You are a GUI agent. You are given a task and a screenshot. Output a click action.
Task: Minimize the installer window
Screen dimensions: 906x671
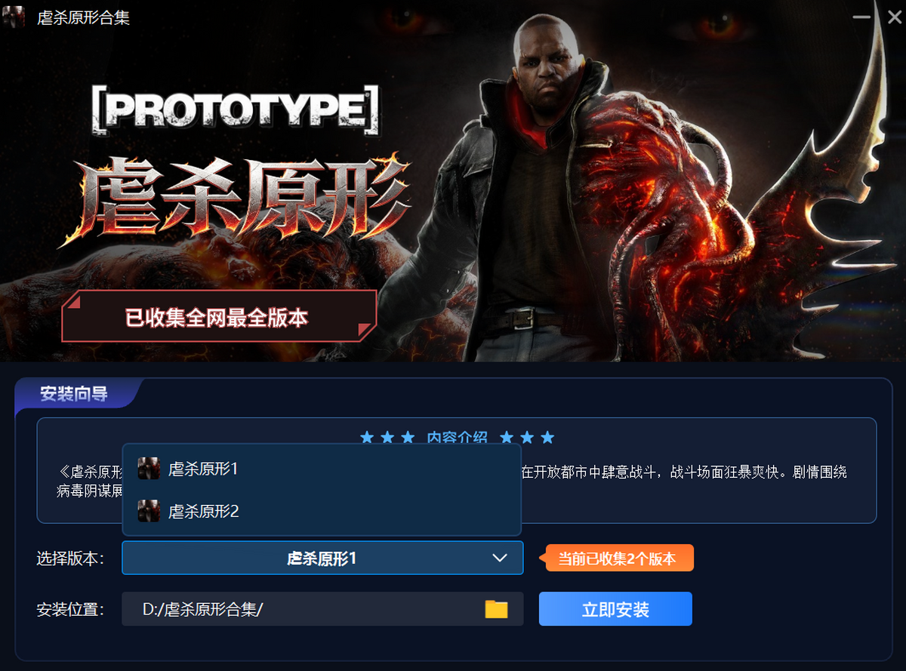[x=861, y=16]
